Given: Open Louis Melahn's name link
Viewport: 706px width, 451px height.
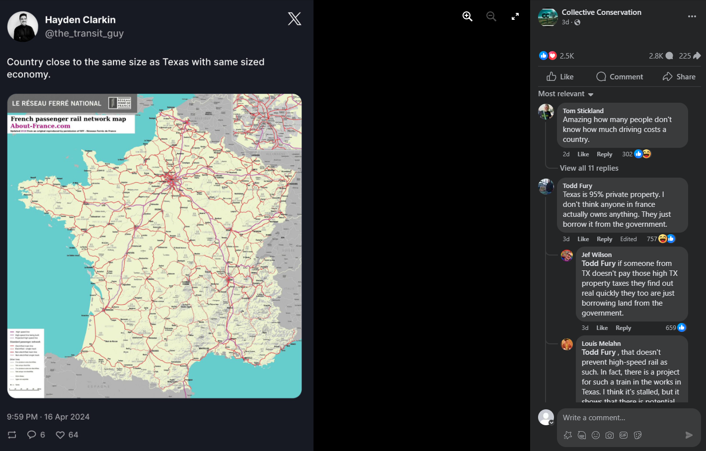Looking at the screenshot, I should point(601,343).
